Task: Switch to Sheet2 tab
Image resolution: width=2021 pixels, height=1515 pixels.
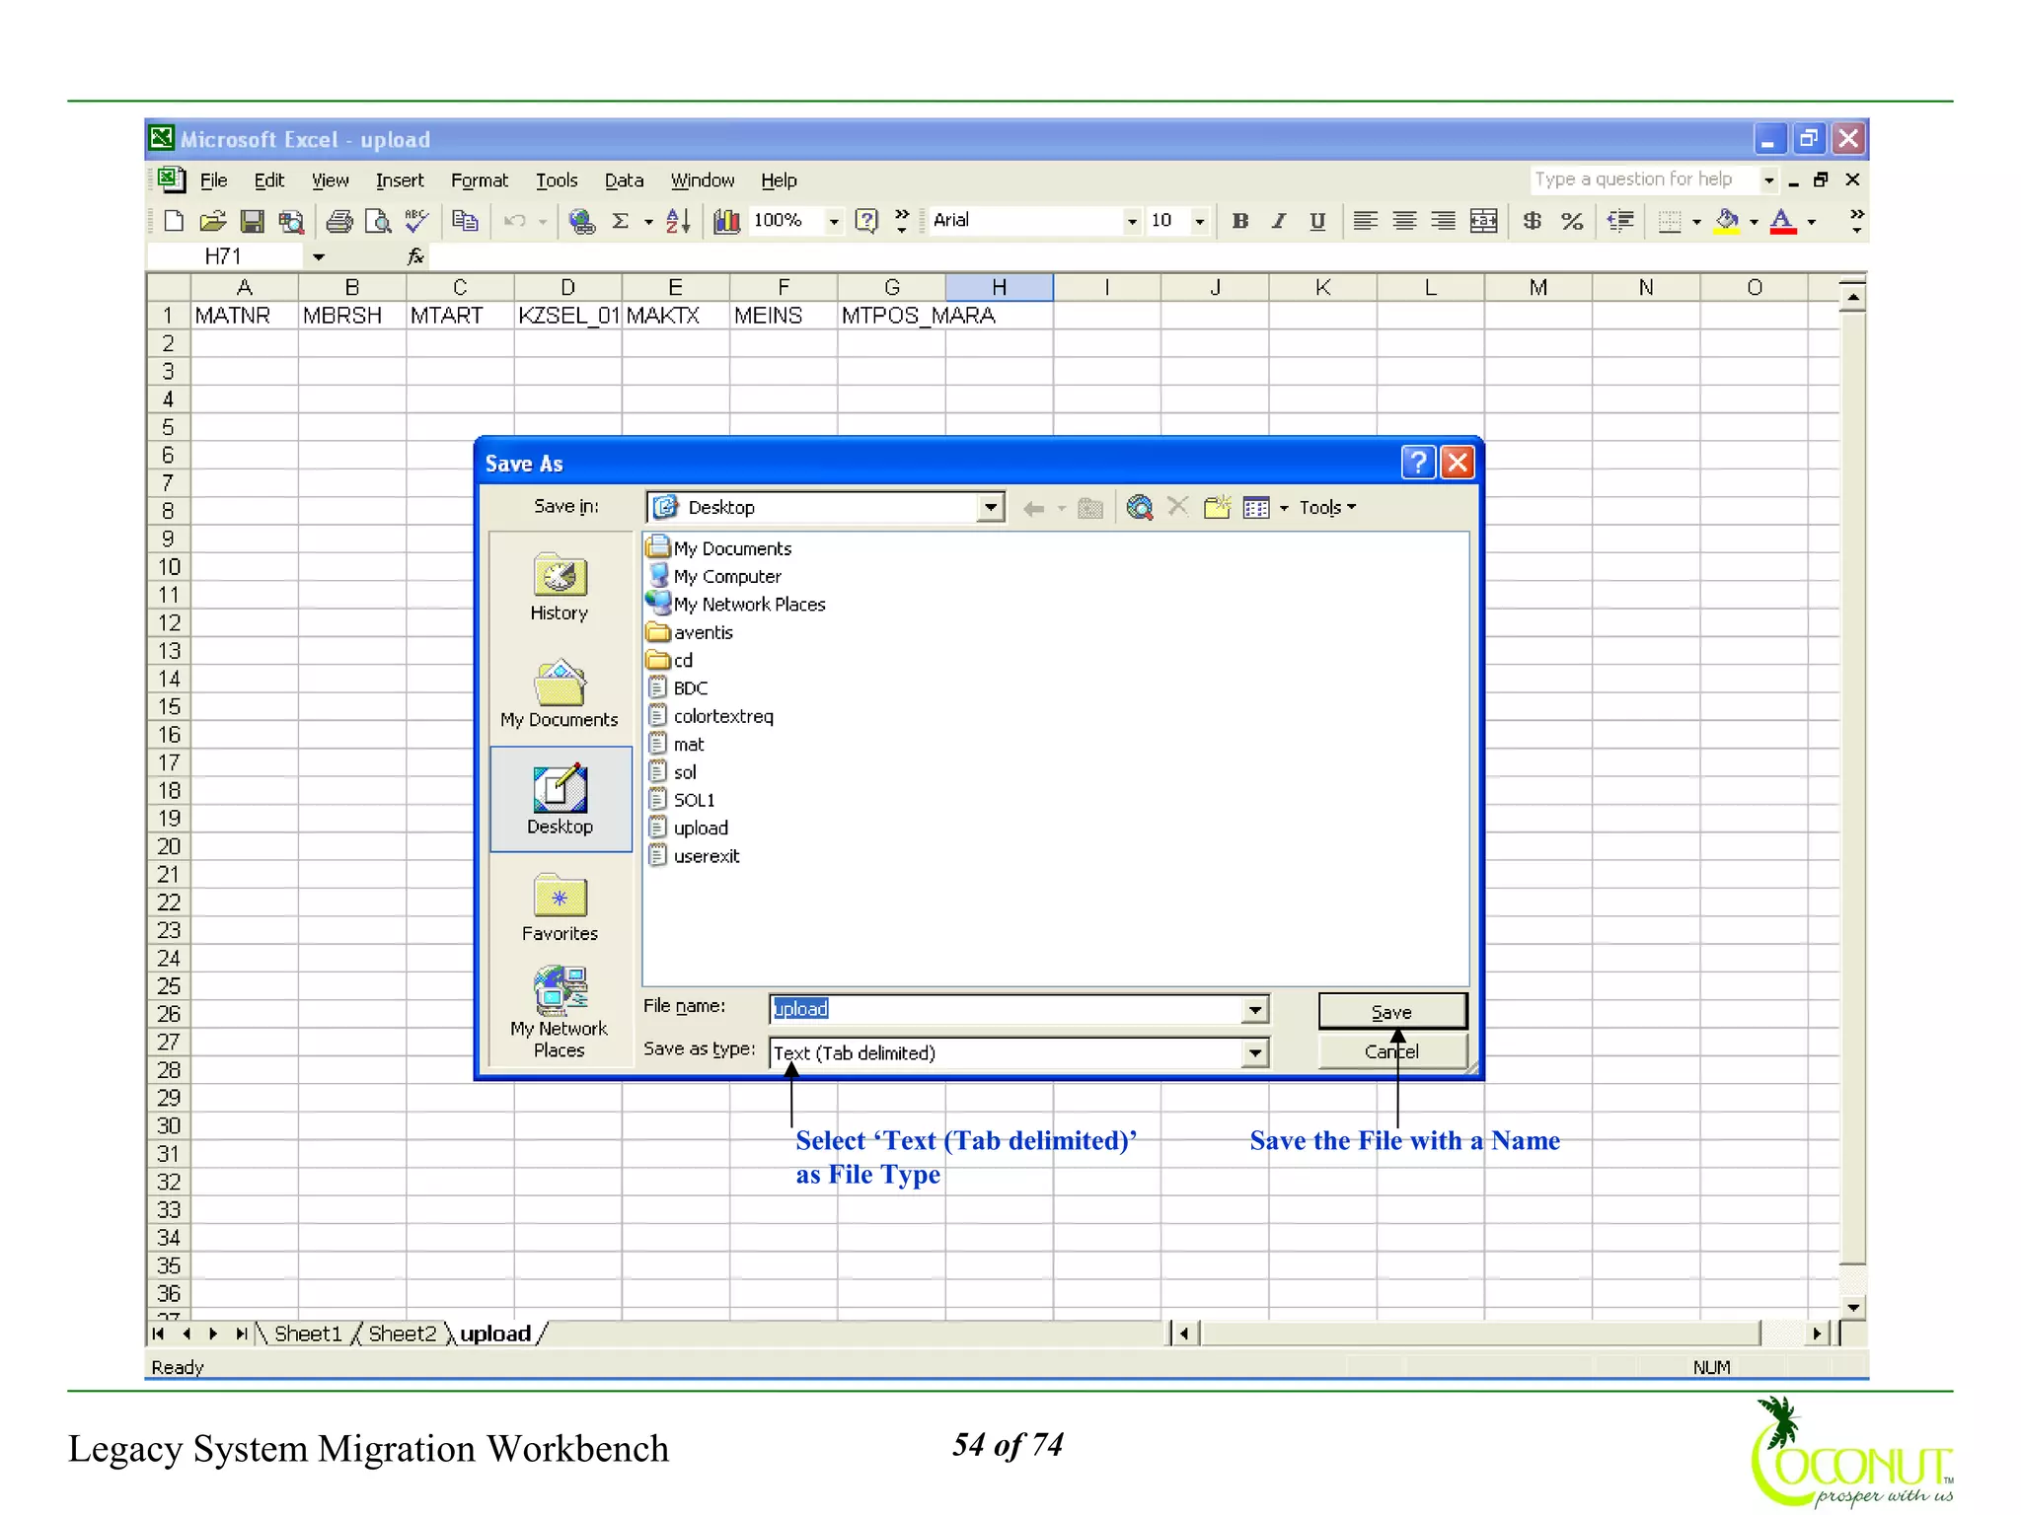Action: pos(402,1334)
